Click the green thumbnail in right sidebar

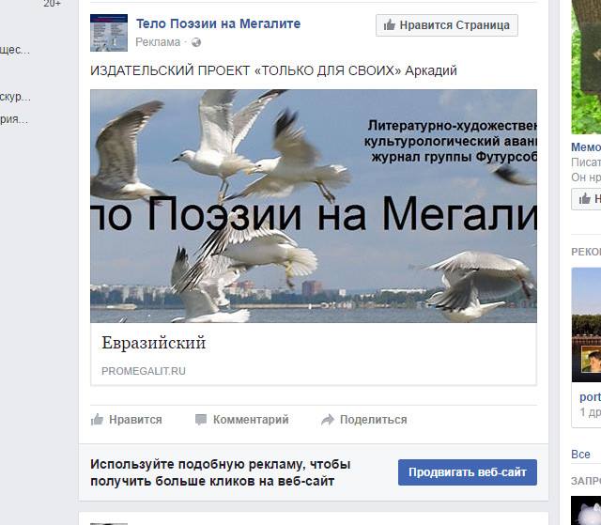click(586, 67)
